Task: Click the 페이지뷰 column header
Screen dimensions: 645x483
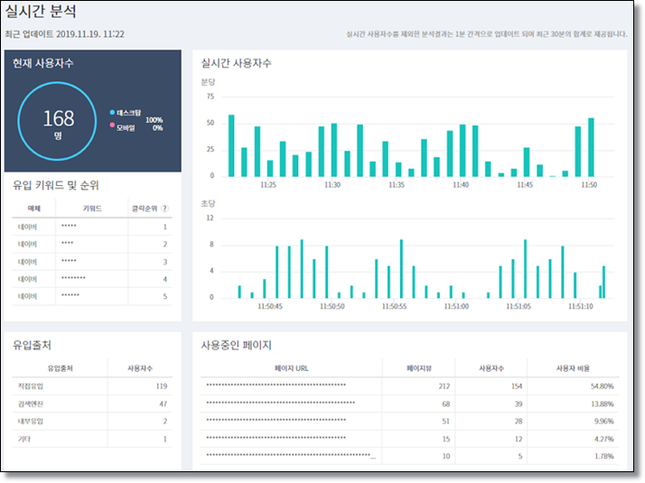Action: [419, 368]
